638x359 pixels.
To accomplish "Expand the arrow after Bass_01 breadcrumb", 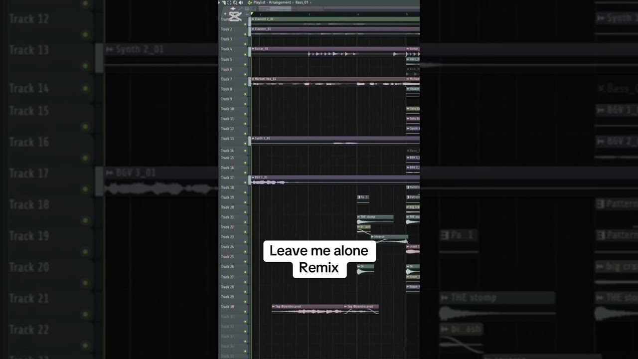I will [x=311, y=2].
